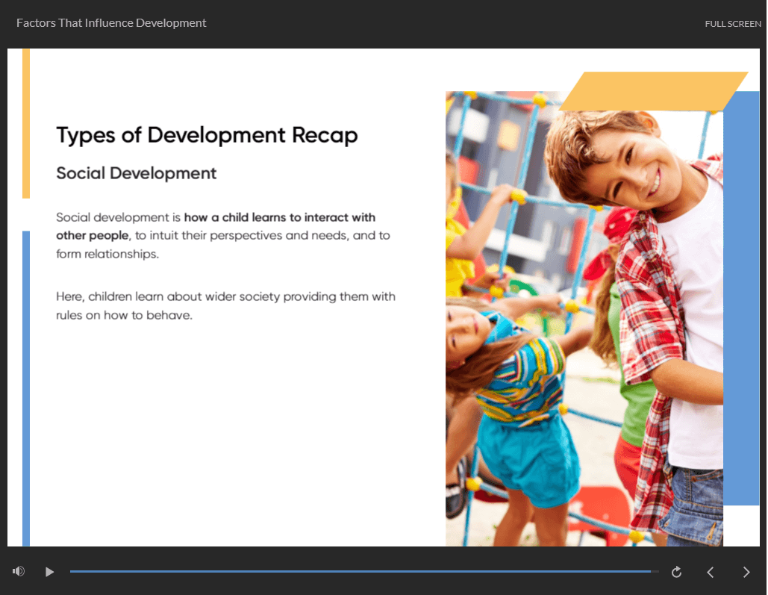Viewport: 768px width, 595px height.
Task: Click the yellow parallelogram above the photo
Action: point(653,91)
